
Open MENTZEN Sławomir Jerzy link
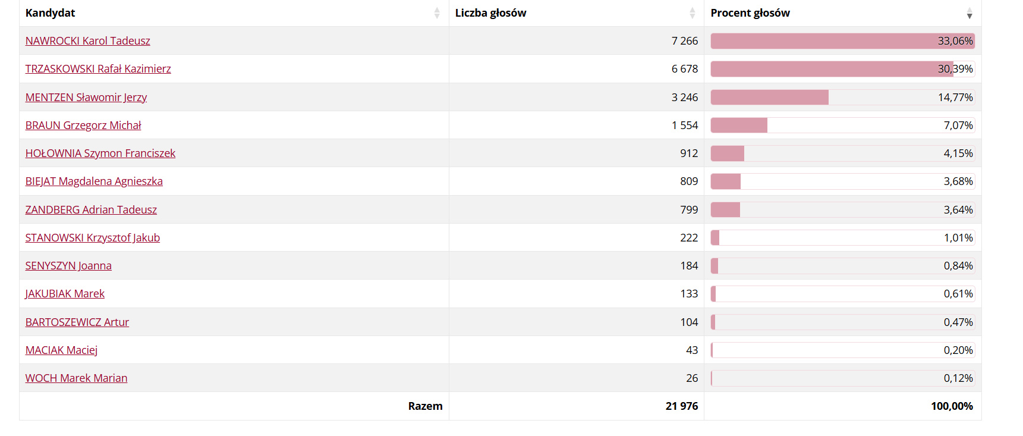pos(86,97)
